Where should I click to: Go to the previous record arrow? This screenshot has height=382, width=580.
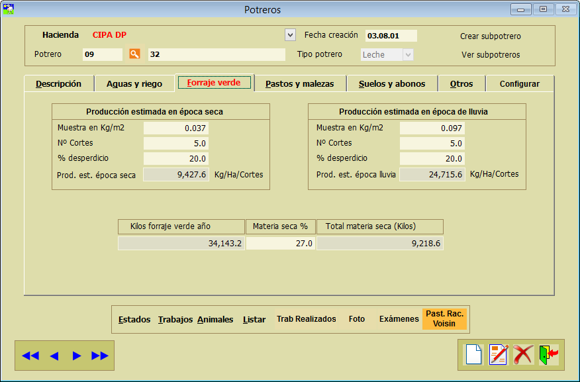pos(54,356)
